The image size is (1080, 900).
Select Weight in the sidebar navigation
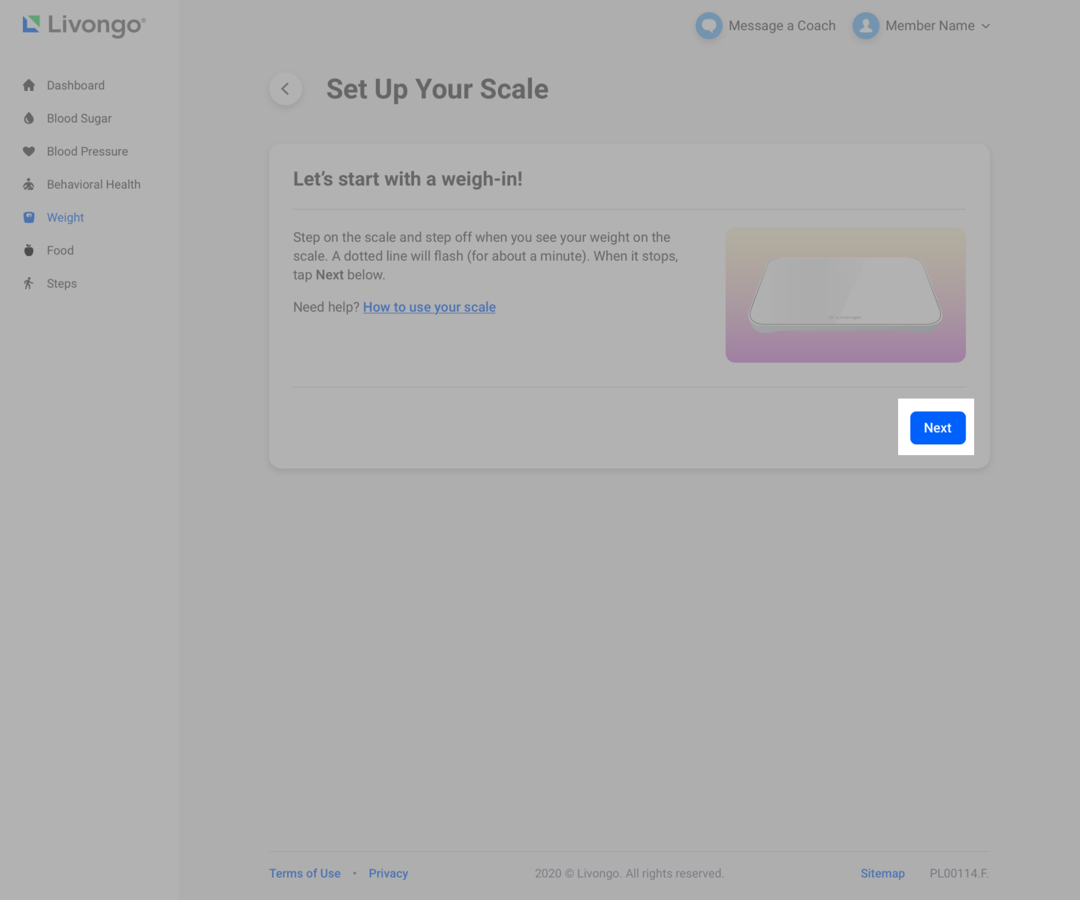pyautogui.click(x=65, y=217)
